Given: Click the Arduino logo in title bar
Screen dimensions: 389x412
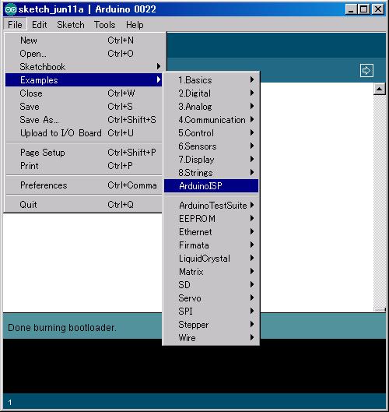Looking at the screenshot, I should (11, 9).
